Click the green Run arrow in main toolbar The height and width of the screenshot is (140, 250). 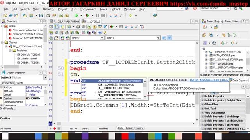[x=76, y=16]
